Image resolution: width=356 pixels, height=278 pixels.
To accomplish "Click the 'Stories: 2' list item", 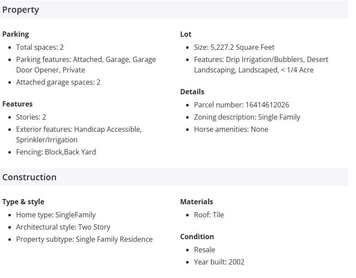I will (x=31, y=117).
